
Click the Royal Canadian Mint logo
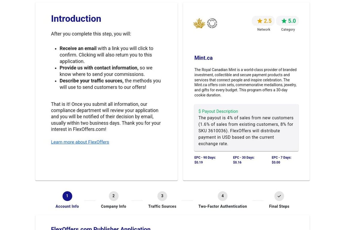205,23
